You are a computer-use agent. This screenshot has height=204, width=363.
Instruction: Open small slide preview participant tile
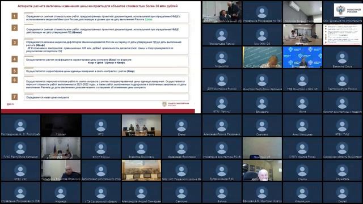[x=342, y=35]
